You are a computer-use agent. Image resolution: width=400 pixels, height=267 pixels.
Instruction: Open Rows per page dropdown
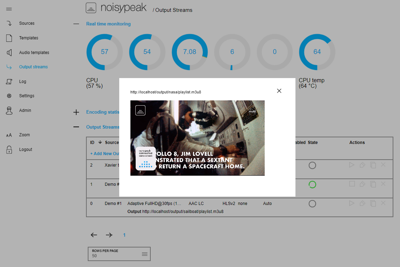coord(119,254)
